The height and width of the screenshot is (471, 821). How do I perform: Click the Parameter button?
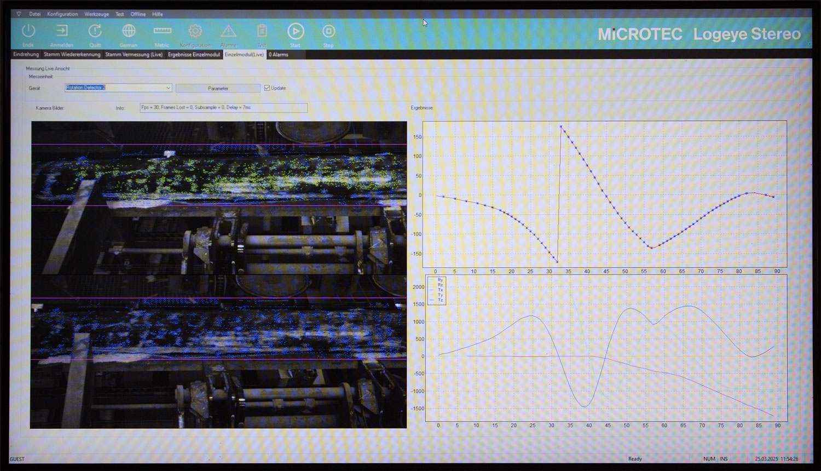click(218, 88)
